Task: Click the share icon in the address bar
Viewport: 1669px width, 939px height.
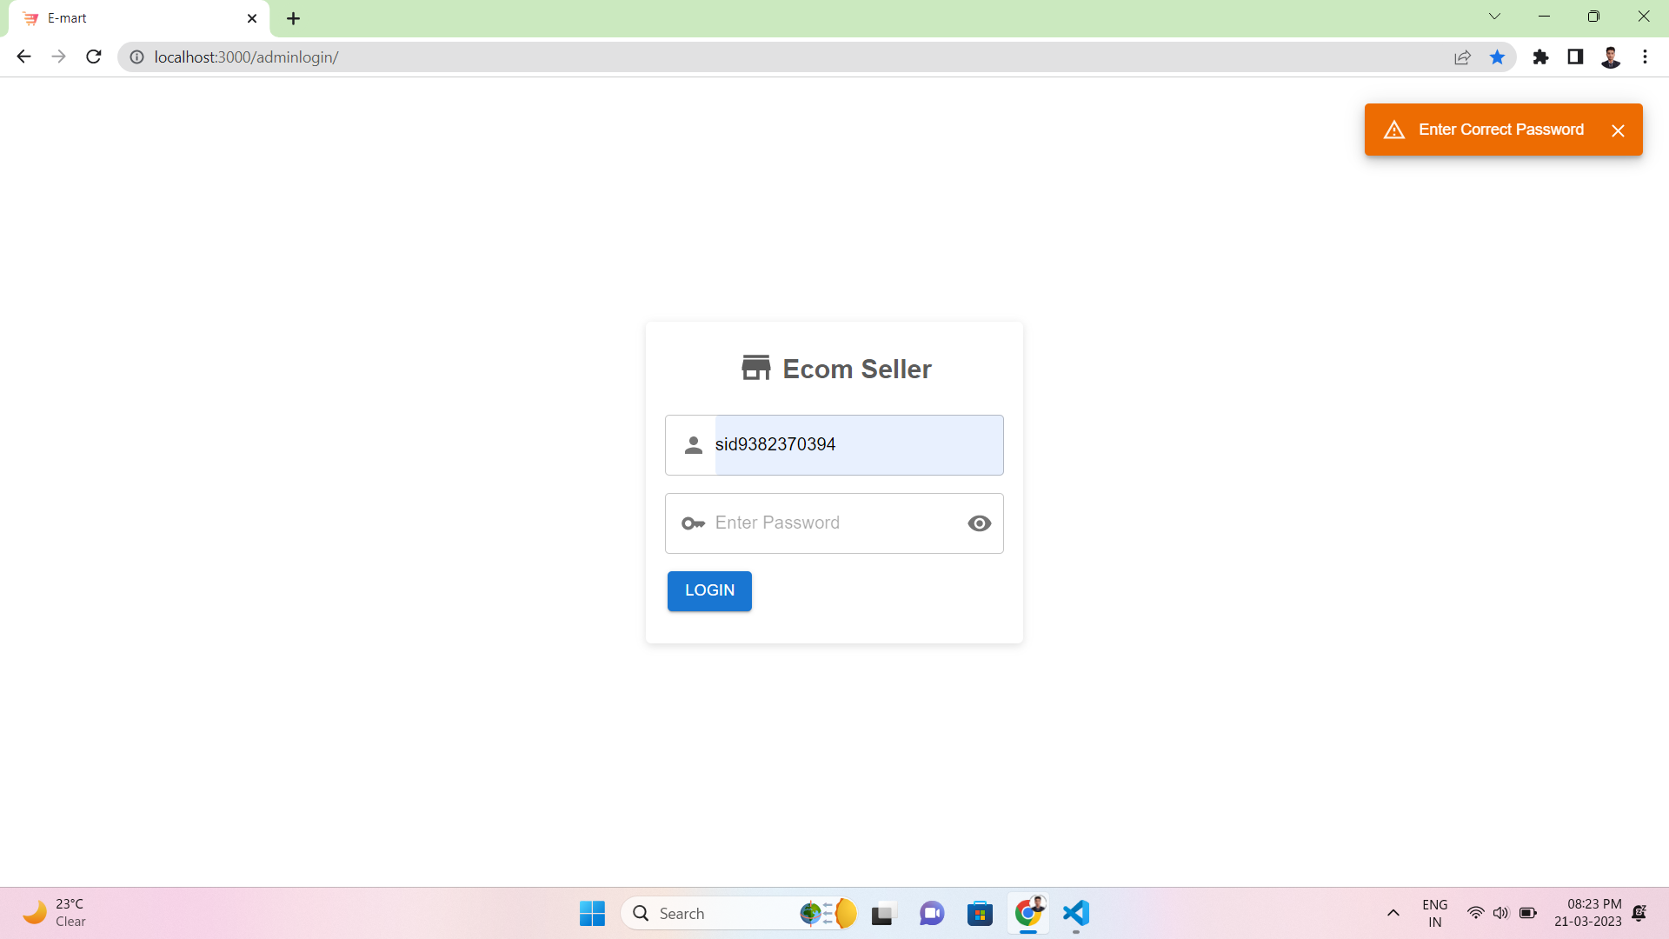Action: [1463, 57]
